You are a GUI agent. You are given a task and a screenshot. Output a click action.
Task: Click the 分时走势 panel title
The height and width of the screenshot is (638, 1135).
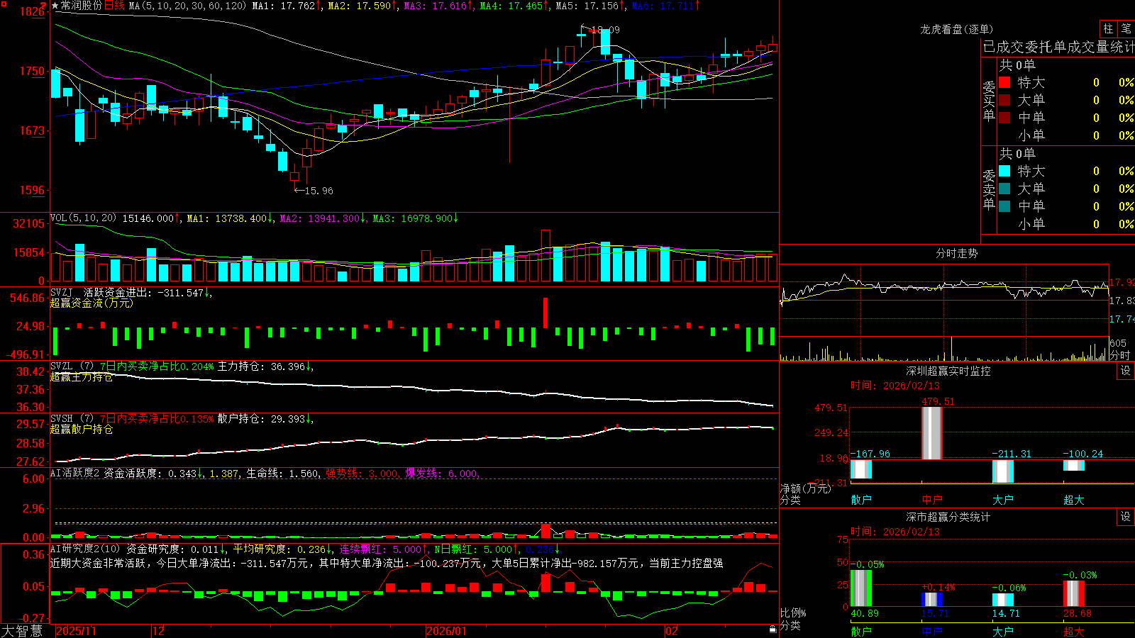956,253
